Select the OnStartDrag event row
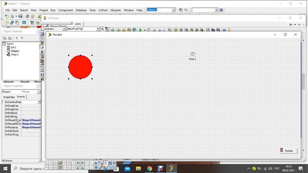The height and width of the screenshot is (173, 308). [21, 135]
